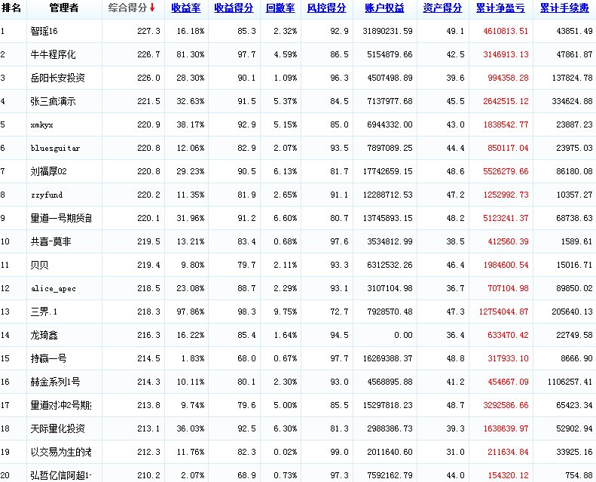Open manager 牛牛程序化 entry
This screenshot has height=482, width=596.
pyautogui.click(x=53, y=55)
